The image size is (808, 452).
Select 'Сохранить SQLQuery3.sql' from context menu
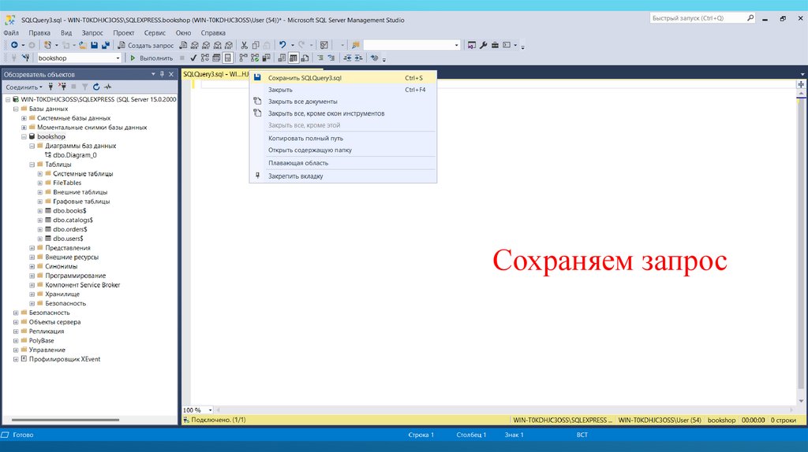click(305, 78)
